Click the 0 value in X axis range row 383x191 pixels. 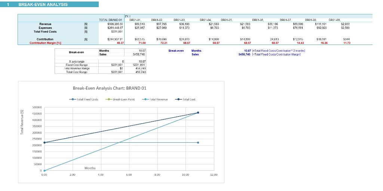click(x=123, y=61)
